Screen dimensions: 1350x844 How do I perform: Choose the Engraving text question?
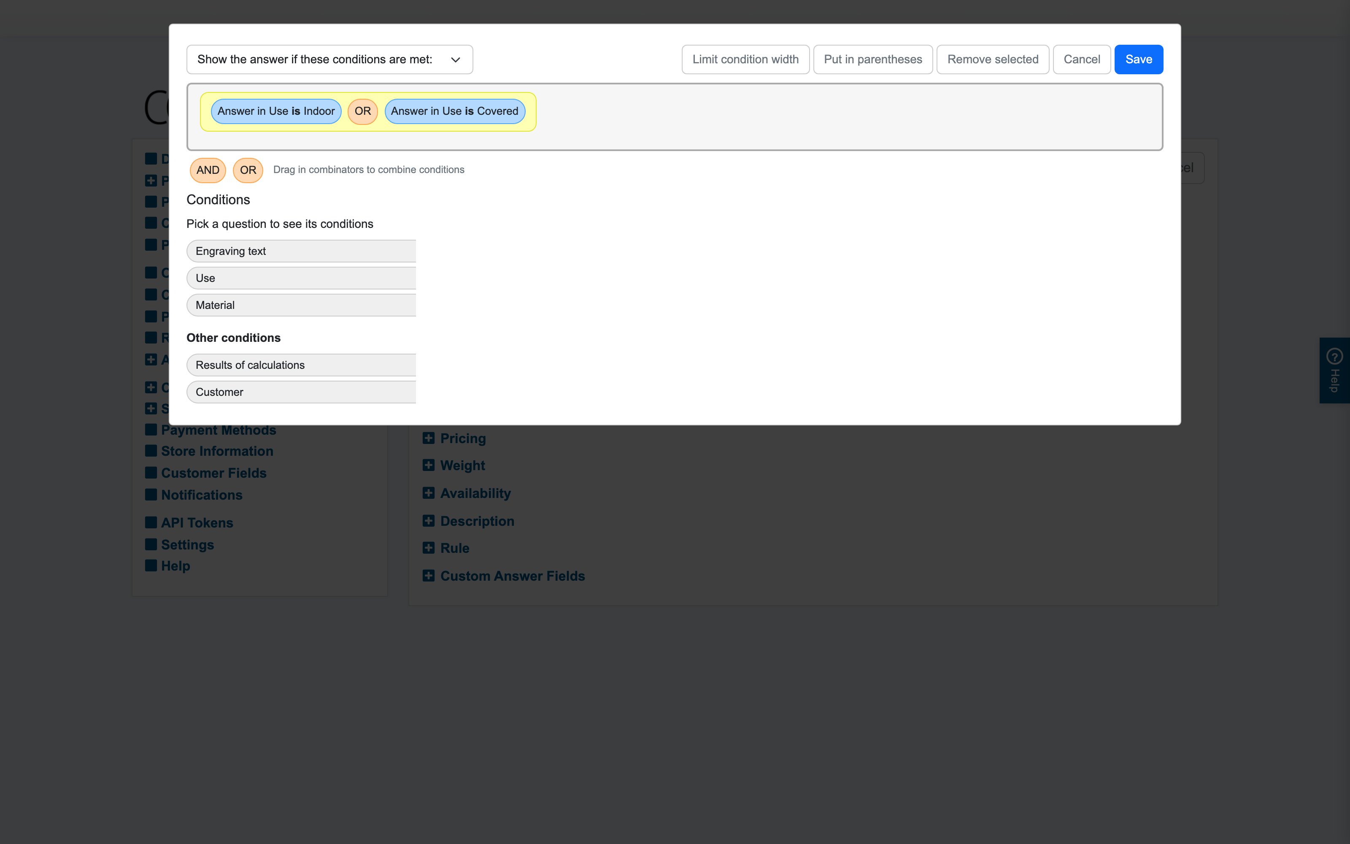click(x=301, y=251)
